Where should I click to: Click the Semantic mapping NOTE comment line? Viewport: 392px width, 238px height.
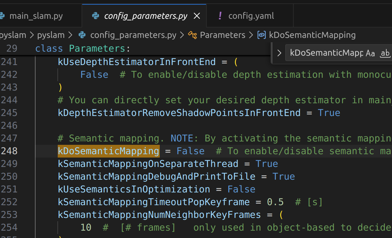225,138
